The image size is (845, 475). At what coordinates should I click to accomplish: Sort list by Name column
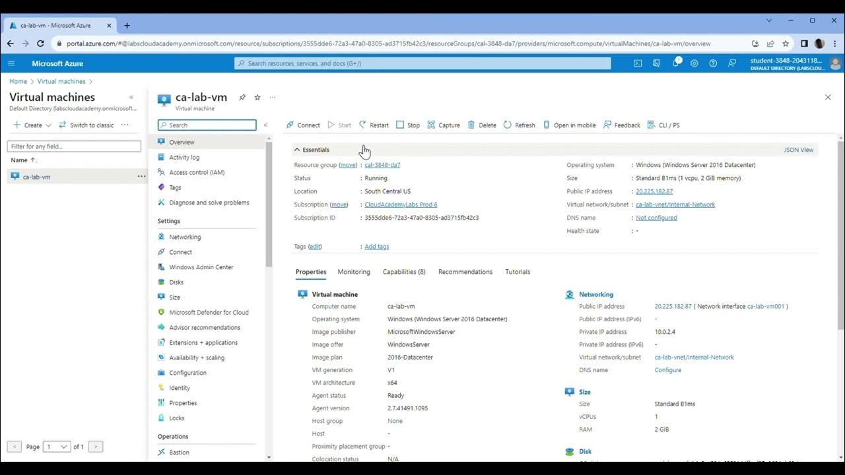[x=24, y=160]
